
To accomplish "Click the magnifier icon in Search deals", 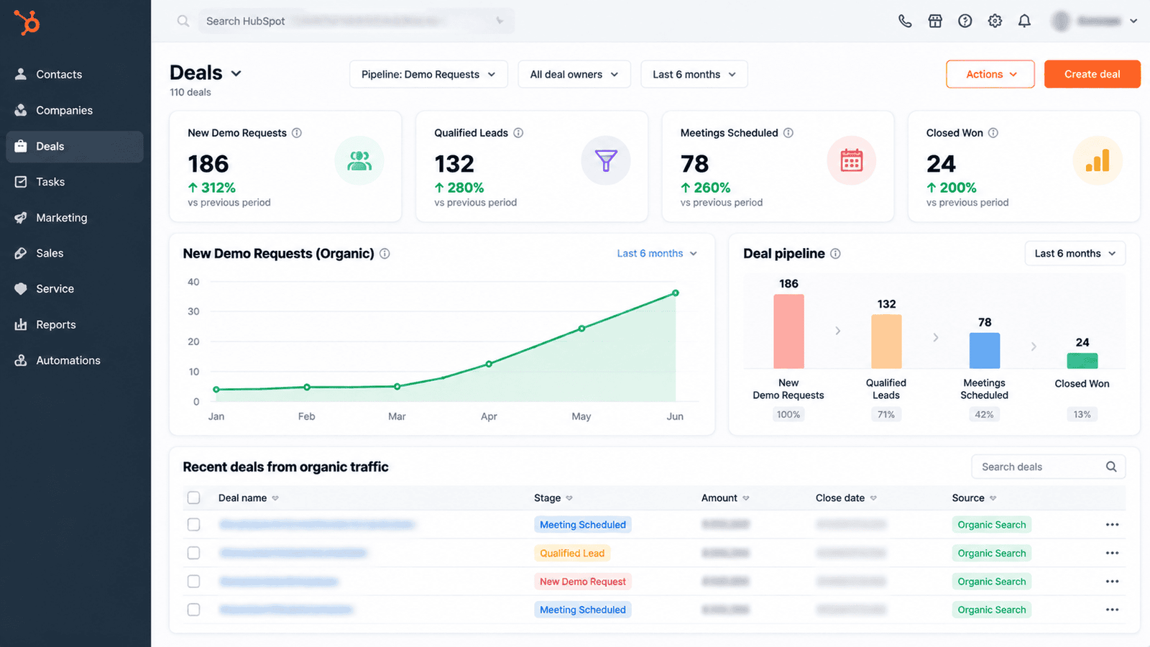I will (1111, 467).
